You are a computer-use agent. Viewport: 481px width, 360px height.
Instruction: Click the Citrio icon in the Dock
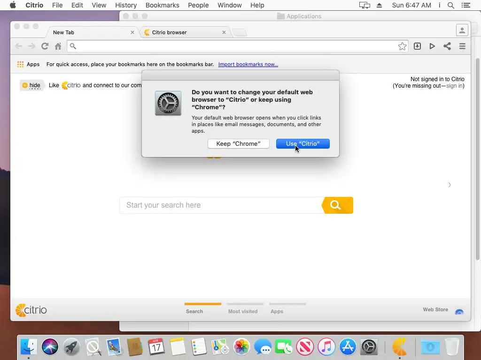399,347
